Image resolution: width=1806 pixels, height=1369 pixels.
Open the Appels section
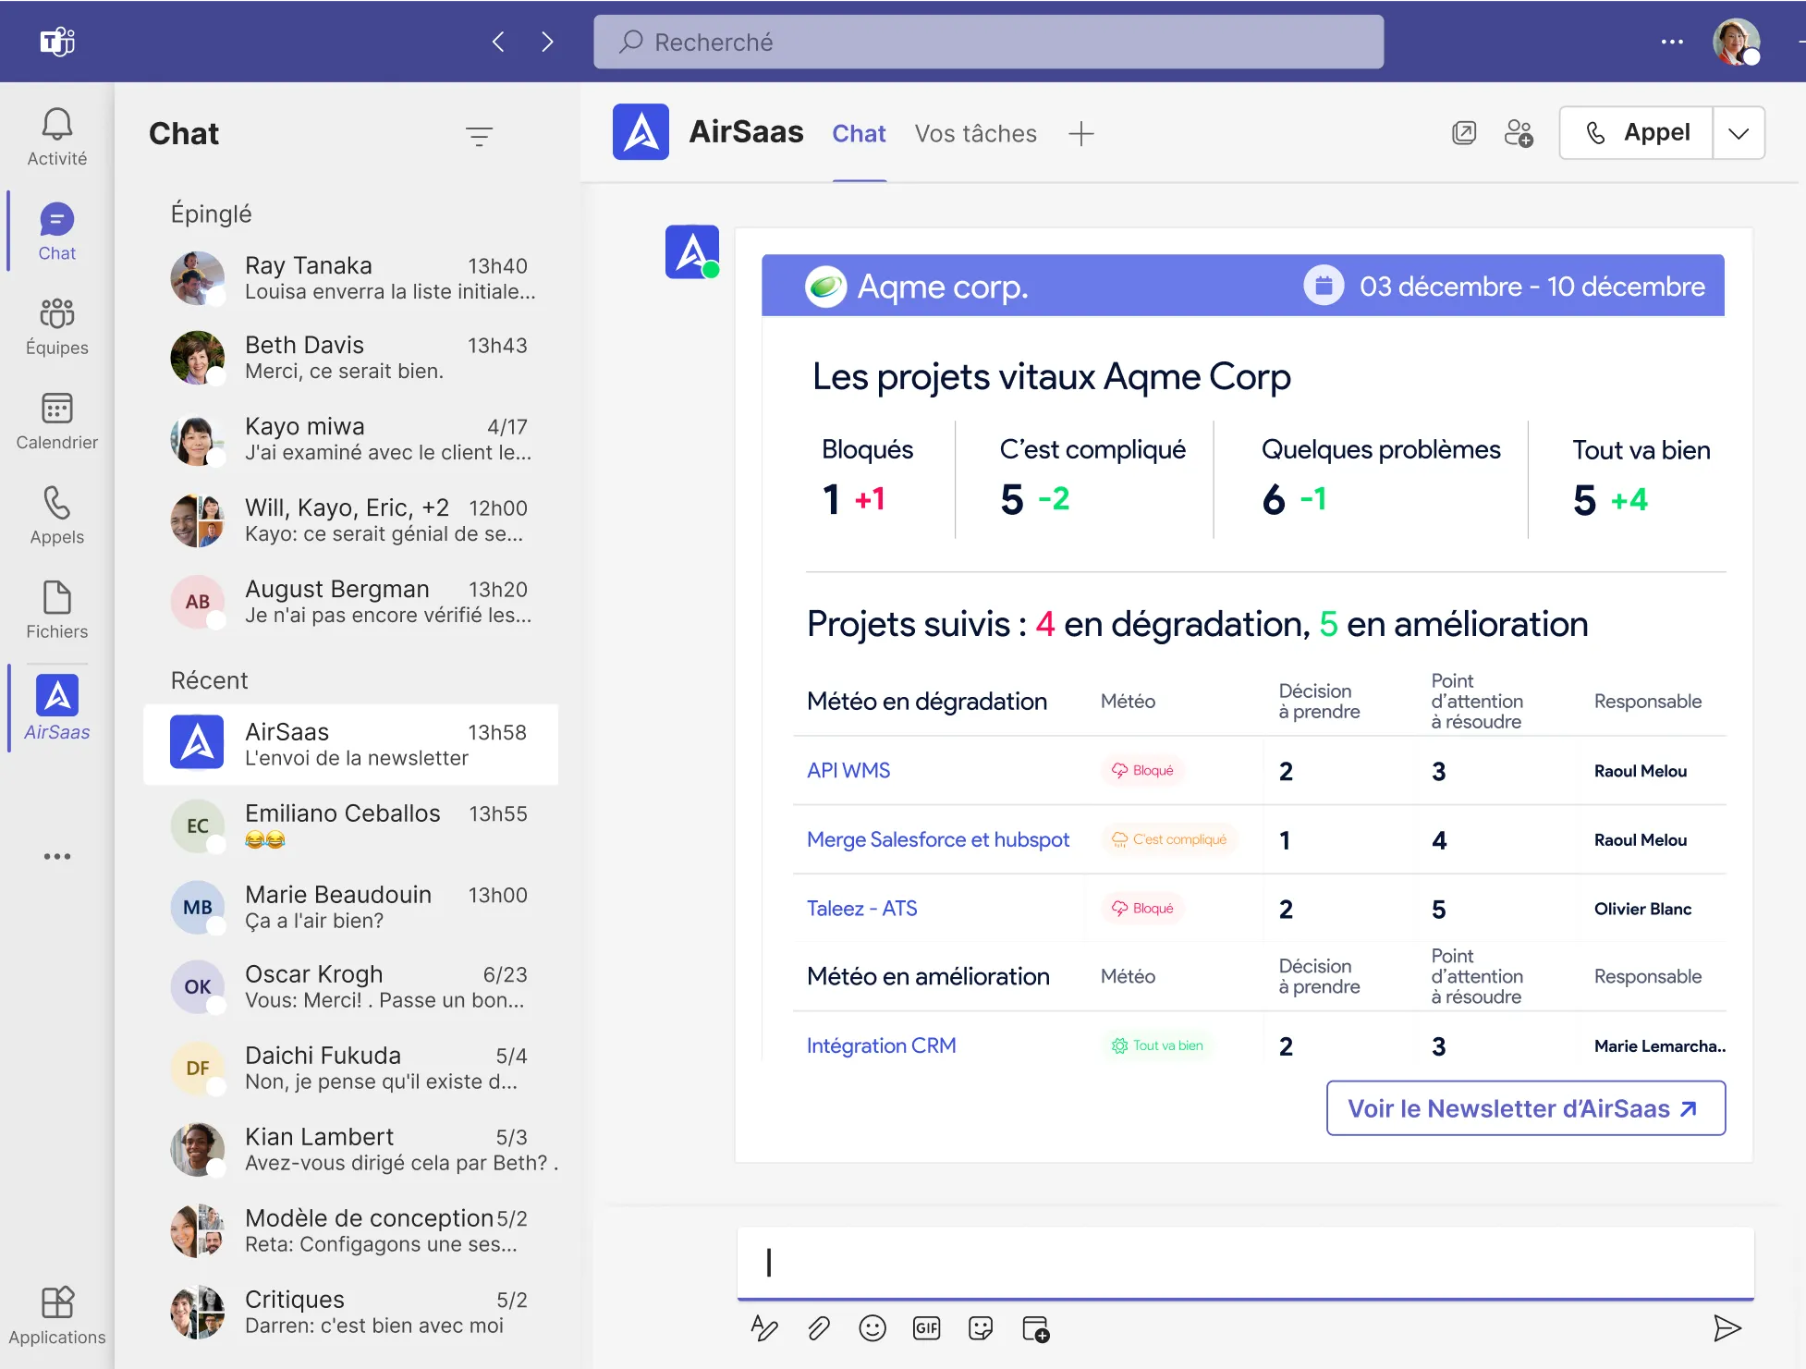(x=56, y=515)
